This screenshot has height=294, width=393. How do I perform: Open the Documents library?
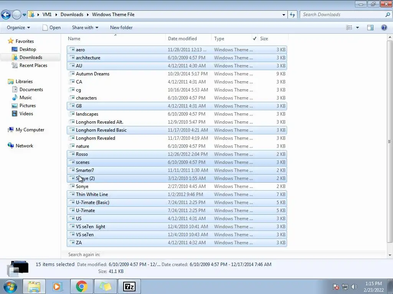(x=31, y=90)
